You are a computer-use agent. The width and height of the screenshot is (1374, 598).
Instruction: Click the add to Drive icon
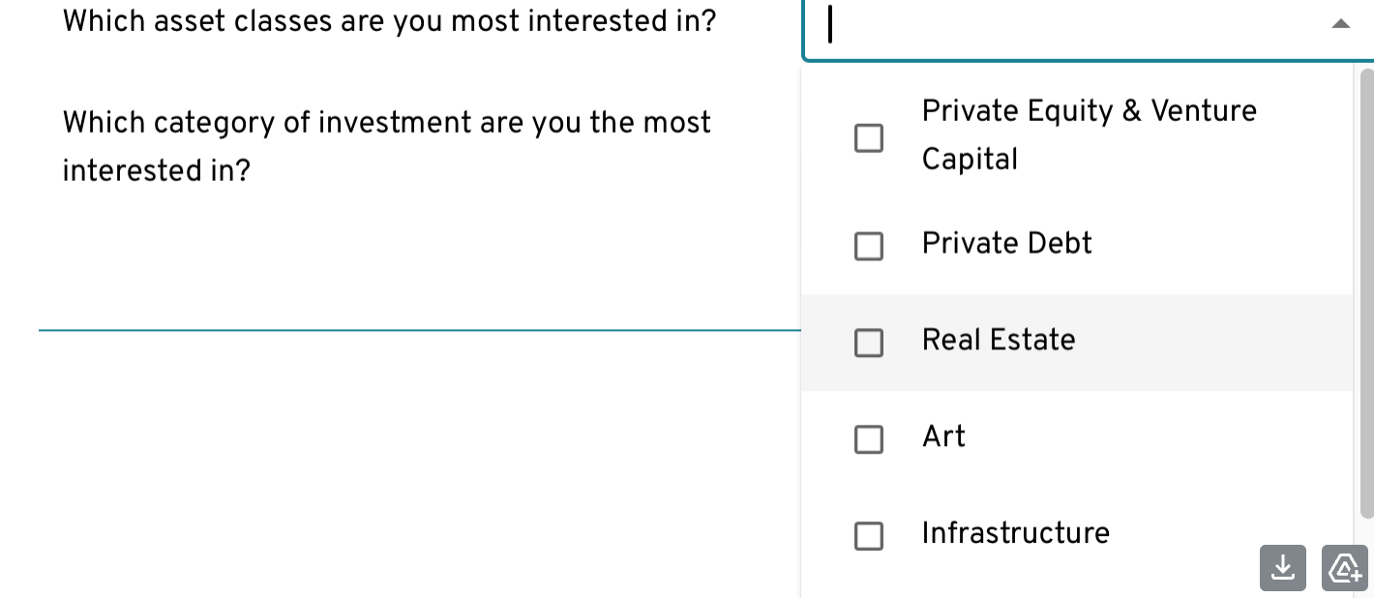pos(1344,568)
